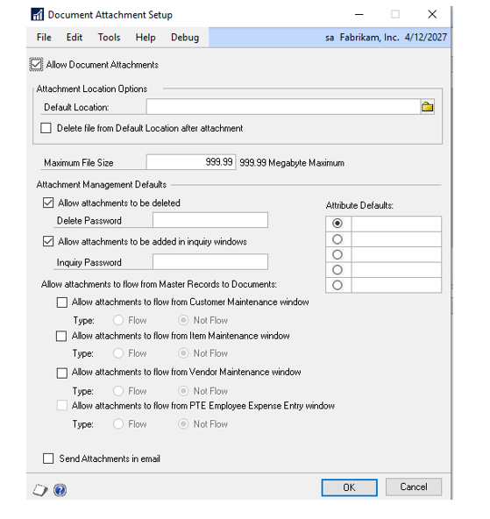Select Flow type for Vendor Maintenance
This screenshot has width=490, height=519.
coord(118,391)
